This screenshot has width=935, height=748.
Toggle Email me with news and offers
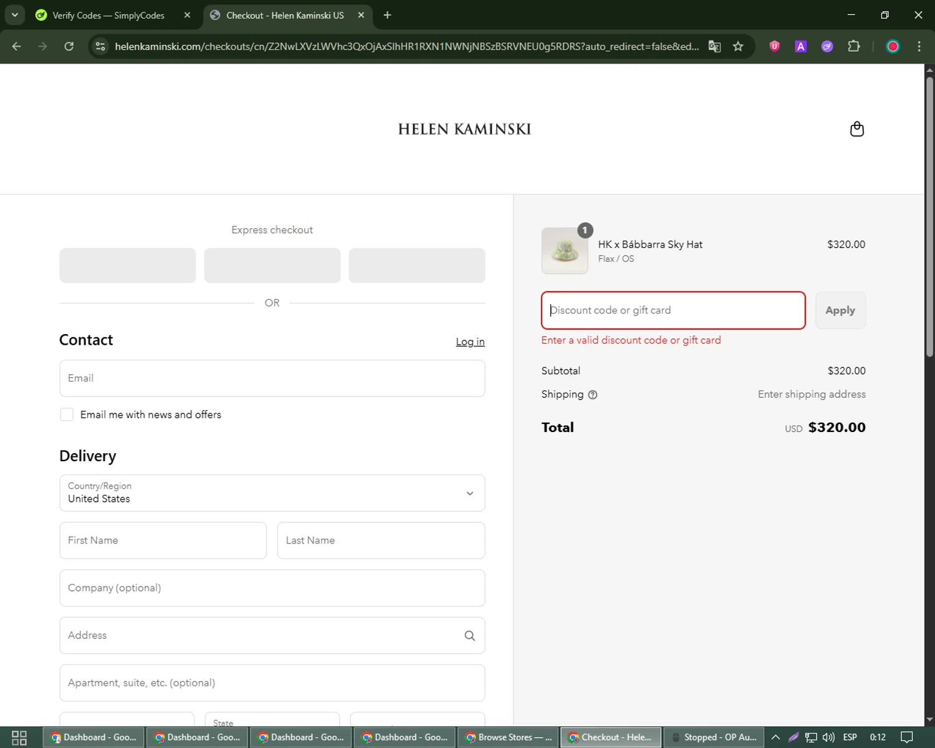point(67,415)
